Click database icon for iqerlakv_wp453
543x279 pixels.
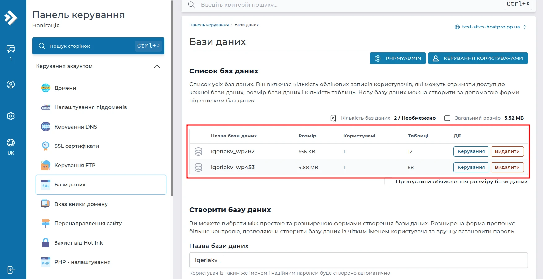point(198,167)
